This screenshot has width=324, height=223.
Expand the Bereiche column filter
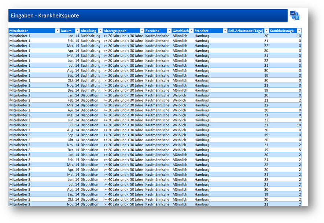tap(169, 31)
